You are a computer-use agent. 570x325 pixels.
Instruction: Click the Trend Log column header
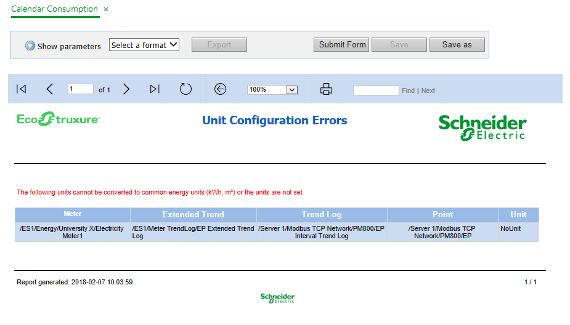click(x=322, y=214)
